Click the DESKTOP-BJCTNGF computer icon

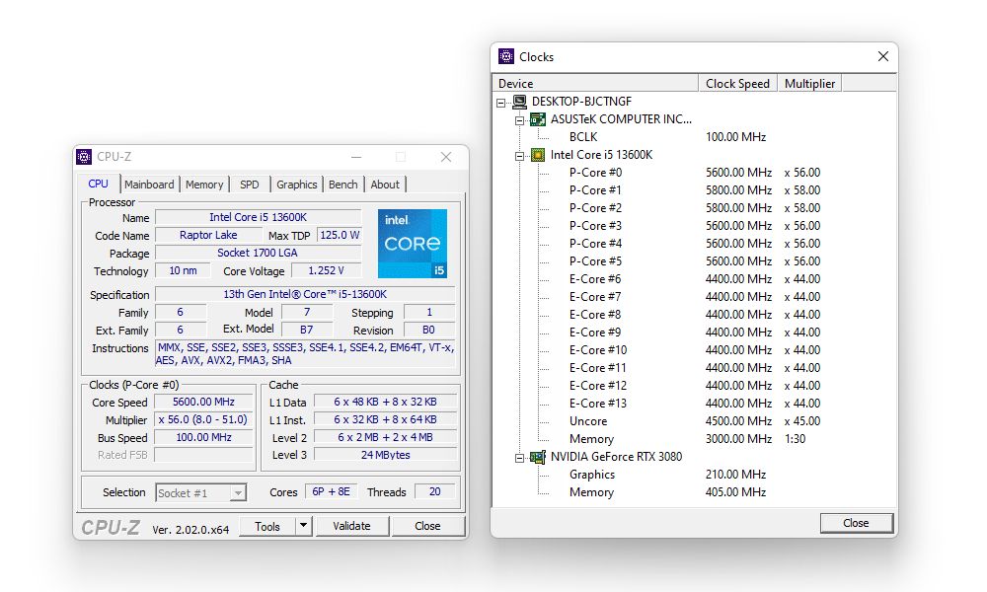pos(519,102)
